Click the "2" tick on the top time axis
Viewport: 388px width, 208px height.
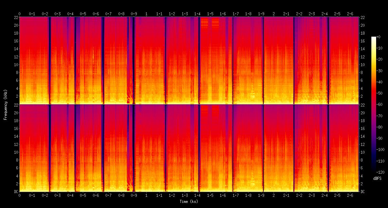point(274,14)
